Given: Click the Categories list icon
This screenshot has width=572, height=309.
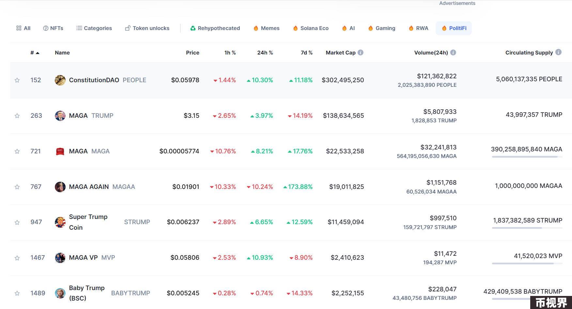Looking at the screenshot, I should (x=79, y=28).
